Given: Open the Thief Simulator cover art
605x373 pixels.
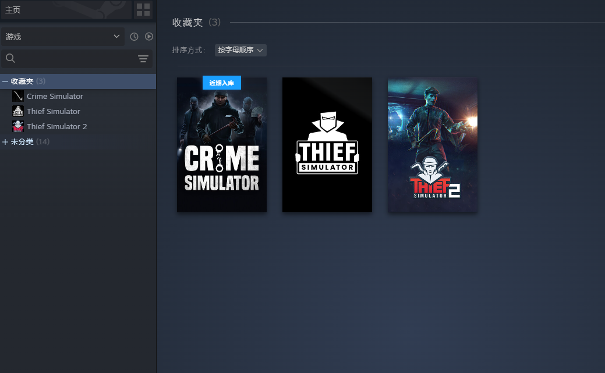Looking at the screenshot, I should coord(327,144).
